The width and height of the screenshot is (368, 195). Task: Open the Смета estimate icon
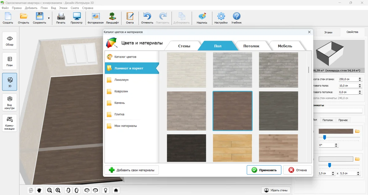tap(130, 18)
